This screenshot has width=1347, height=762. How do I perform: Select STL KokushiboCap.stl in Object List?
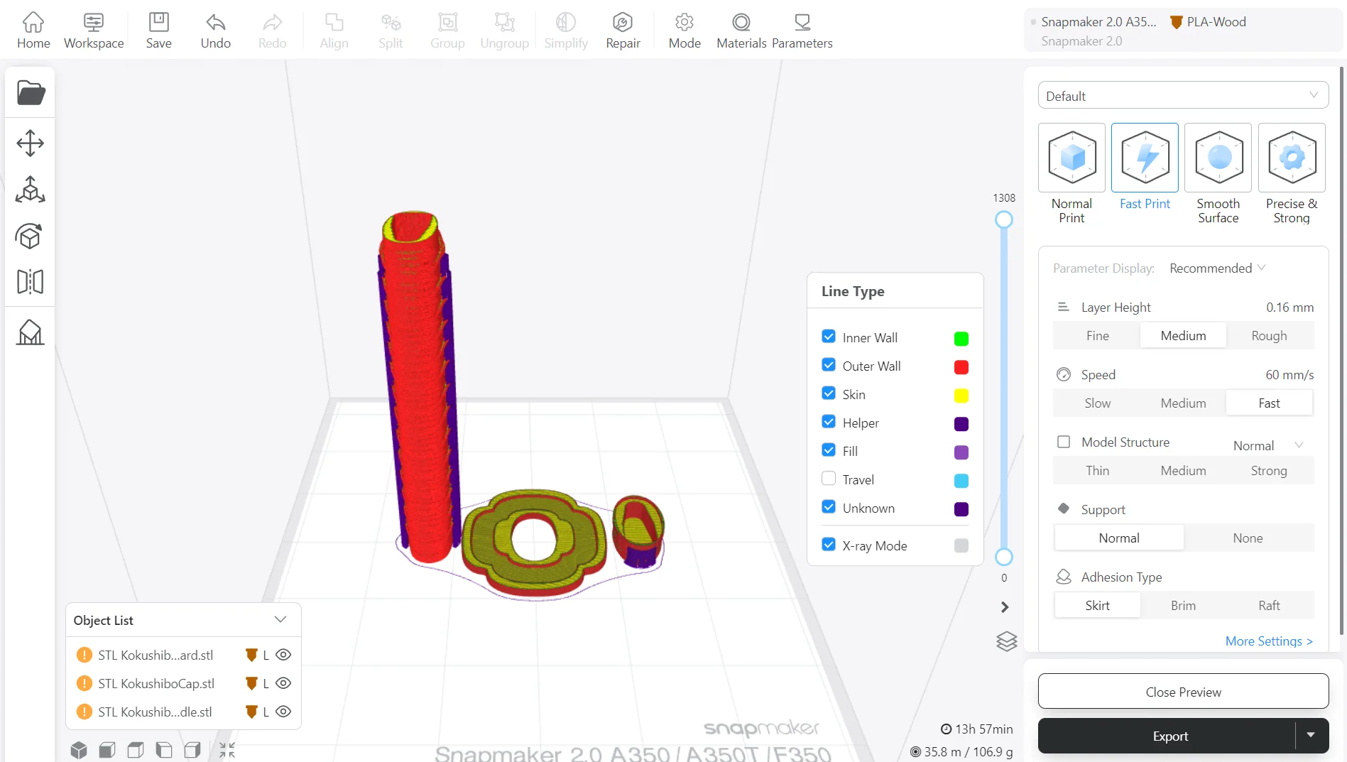(x=156, y=683)
